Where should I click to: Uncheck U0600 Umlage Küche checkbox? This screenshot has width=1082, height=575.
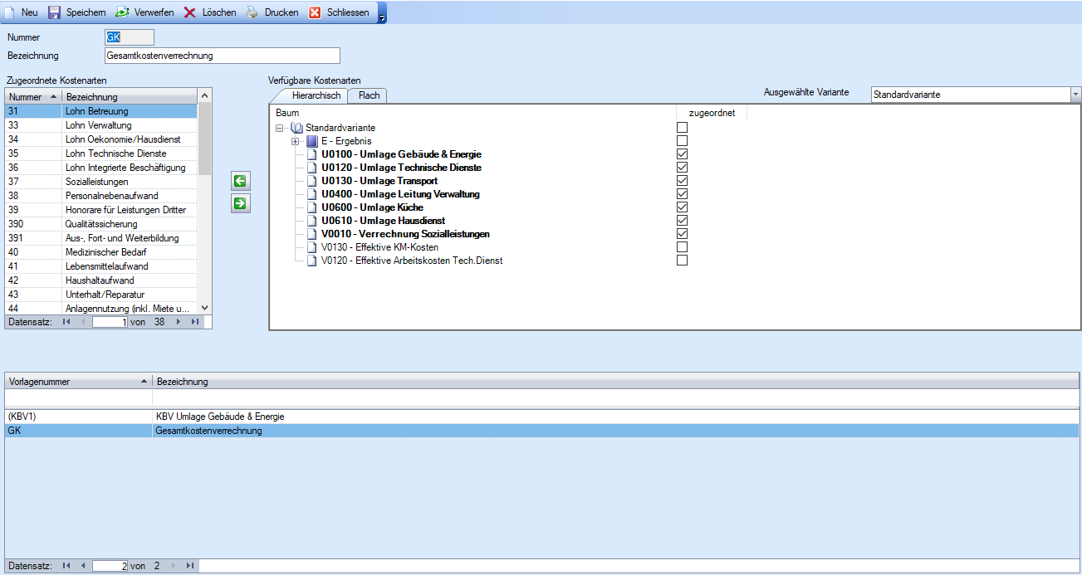click(x=683, y=207)
